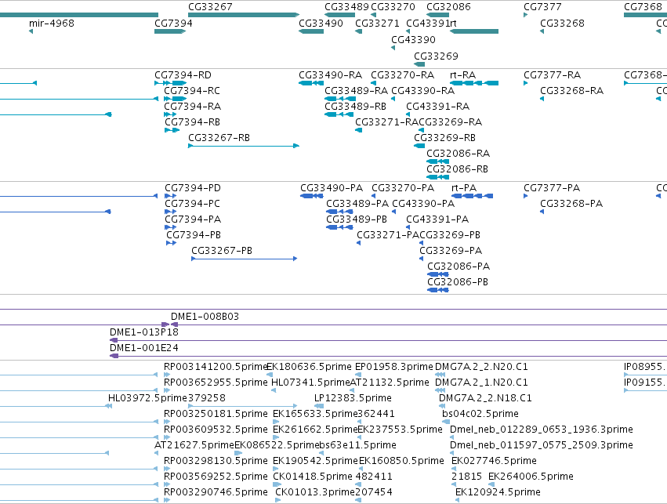Click EST EP01958.3prime
Image resolution: width=667 pixels, height=504 pixels.
(394, 367)
